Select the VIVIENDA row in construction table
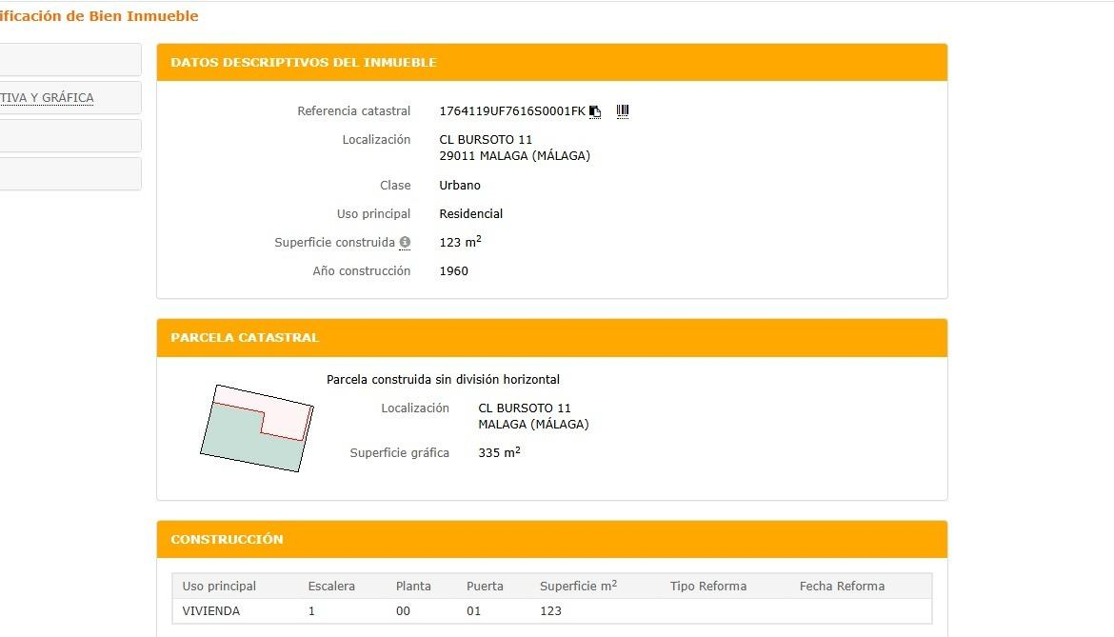 (211, 611)
